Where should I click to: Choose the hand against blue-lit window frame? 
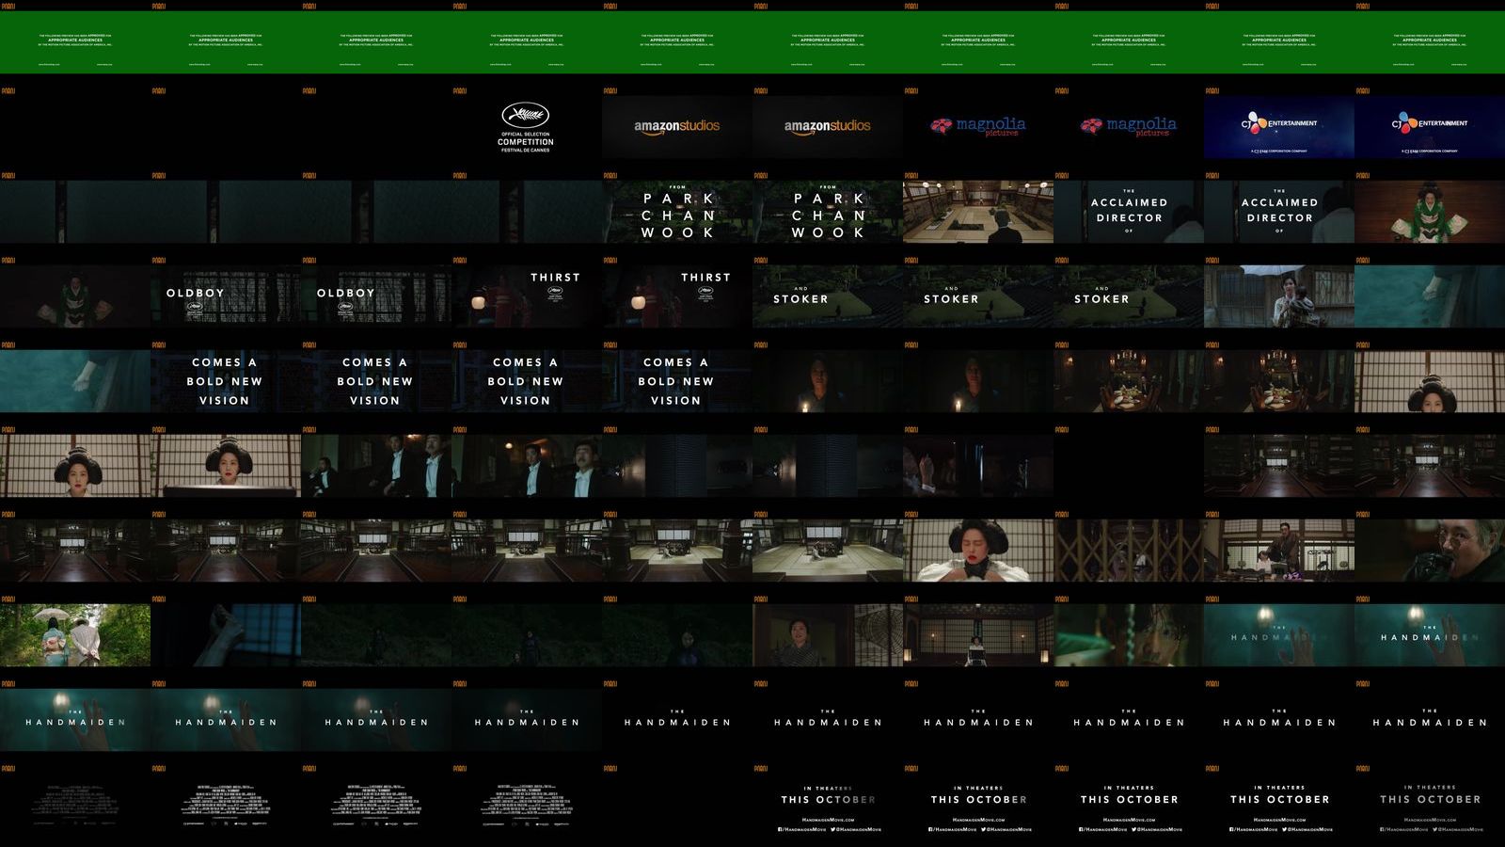225,635
